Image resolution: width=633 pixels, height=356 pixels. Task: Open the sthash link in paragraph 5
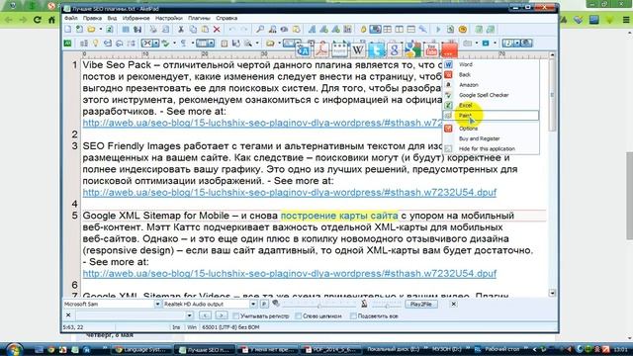click(x=290, y=274)
